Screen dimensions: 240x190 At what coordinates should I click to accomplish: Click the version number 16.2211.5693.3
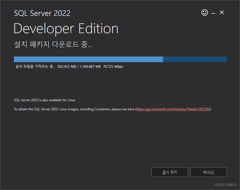[x=225, y=185]
